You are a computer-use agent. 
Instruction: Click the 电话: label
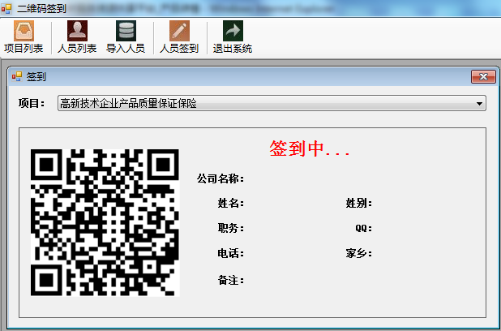pos(231,253)
